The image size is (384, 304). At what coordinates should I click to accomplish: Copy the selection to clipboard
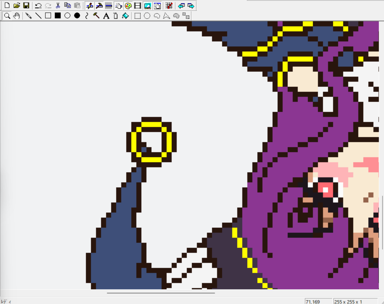(x=68, y=5)
